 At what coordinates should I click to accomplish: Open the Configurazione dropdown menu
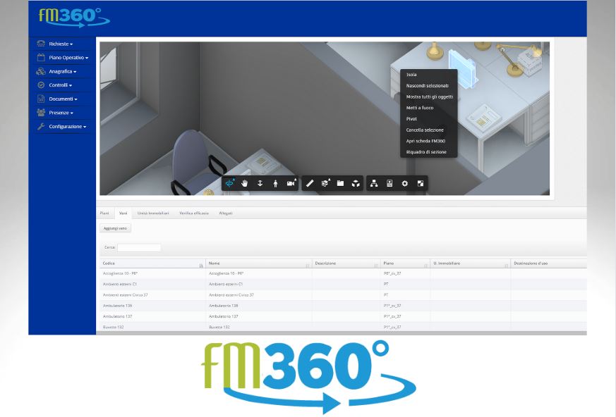tap(67, 127)
